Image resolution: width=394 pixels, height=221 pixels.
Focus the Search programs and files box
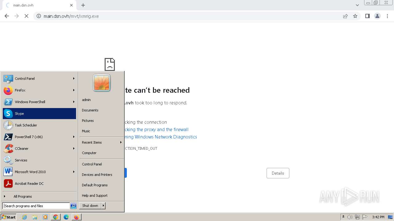(36, 206)
